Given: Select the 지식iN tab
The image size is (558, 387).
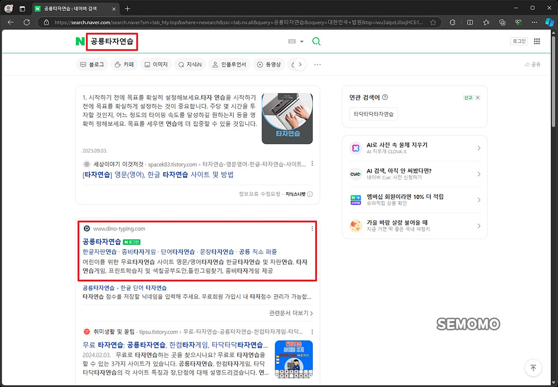Looking at the screenshot, I should 190,64.
